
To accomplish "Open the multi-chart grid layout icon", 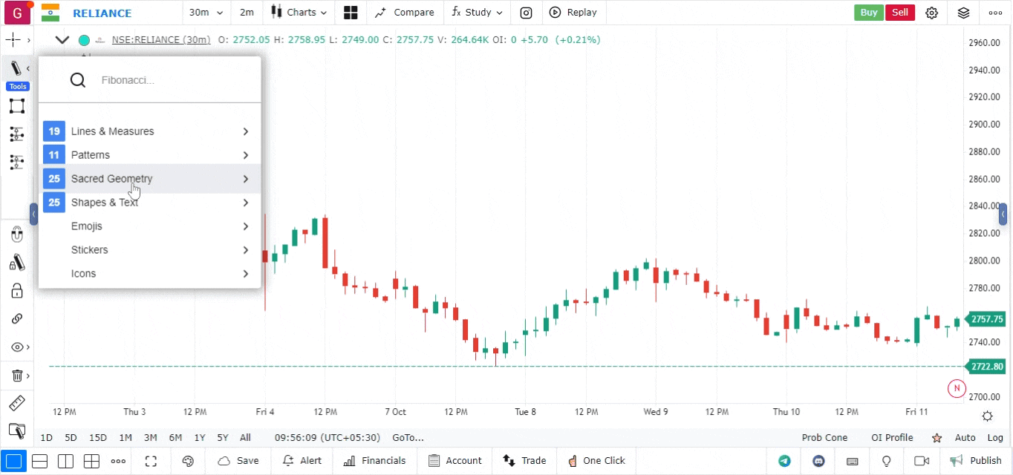I will [x=351, y=13].
